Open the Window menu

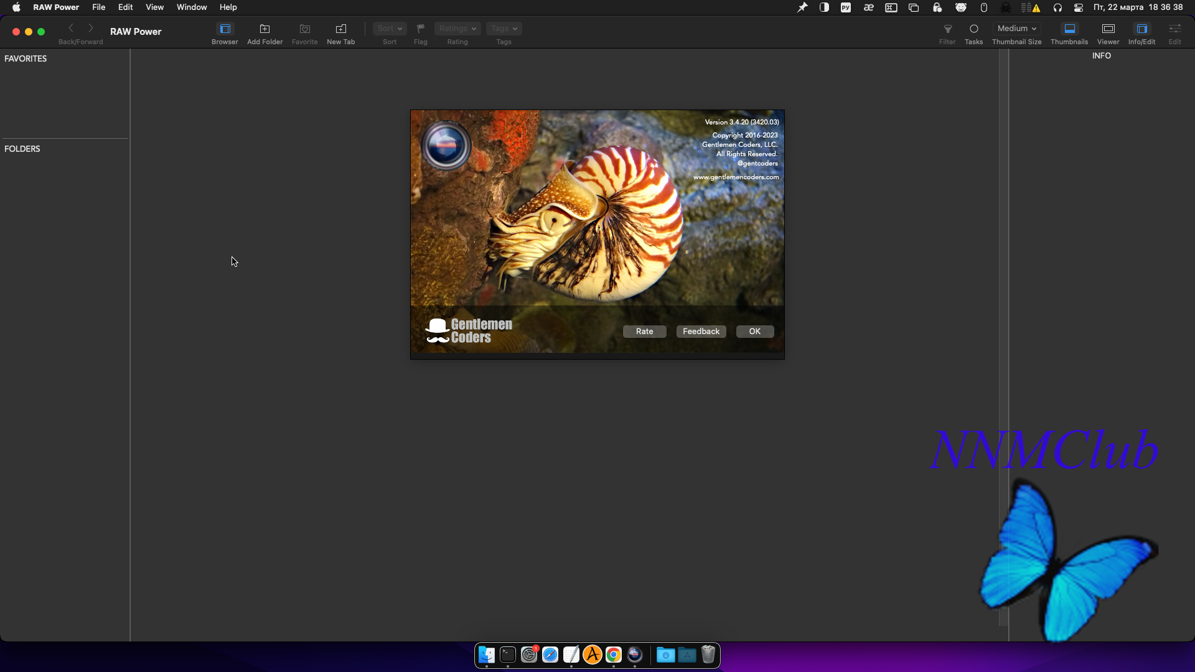pyautogui.click(x=192, y=7)
